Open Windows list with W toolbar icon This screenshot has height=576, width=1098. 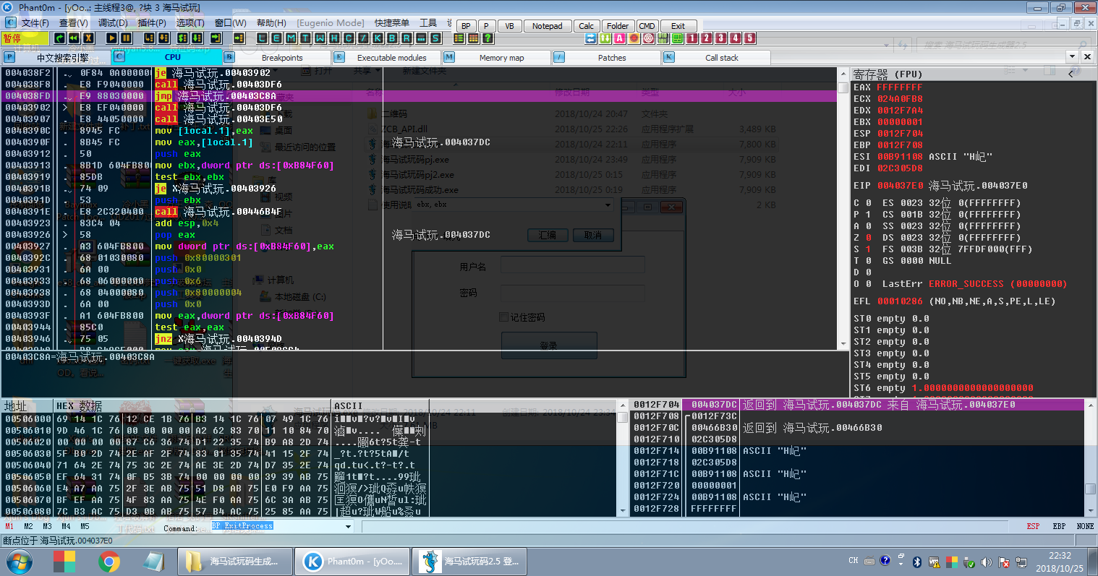tap(320, 38)
